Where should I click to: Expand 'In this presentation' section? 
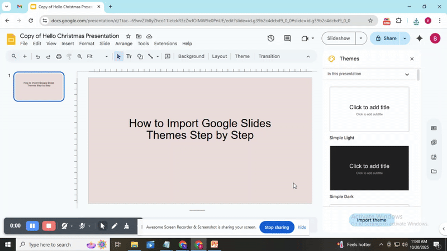pyautogui.click(x=407, y=74)
